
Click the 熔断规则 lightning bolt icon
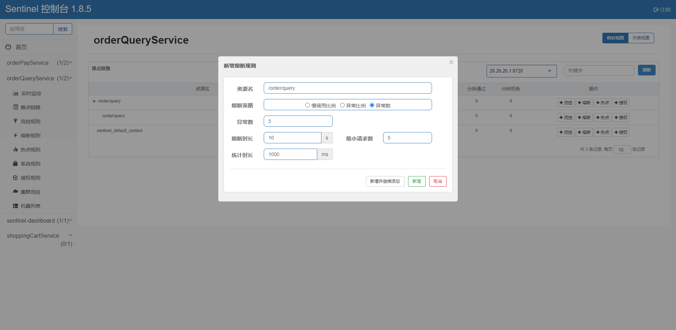15,135
